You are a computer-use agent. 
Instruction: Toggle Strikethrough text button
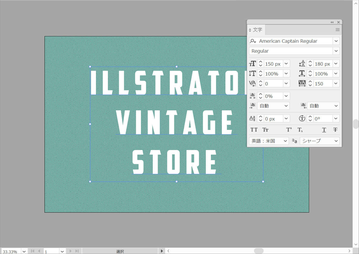tap(335, 130)
